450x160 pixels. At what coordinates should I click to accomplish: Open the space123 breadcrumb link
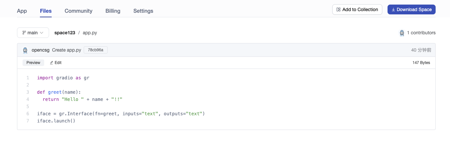coord(65,33)
